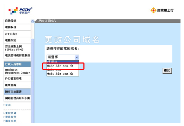Click the sidebar vertical scrollbar
Viewport: 184px width, 126px height.
click(x=33, y=81)
